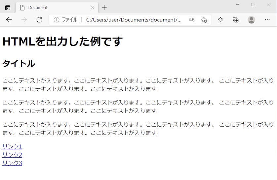Screen dimensions: 277x180
Task: Go back to the previous page
Action: (x=9, y=20)
